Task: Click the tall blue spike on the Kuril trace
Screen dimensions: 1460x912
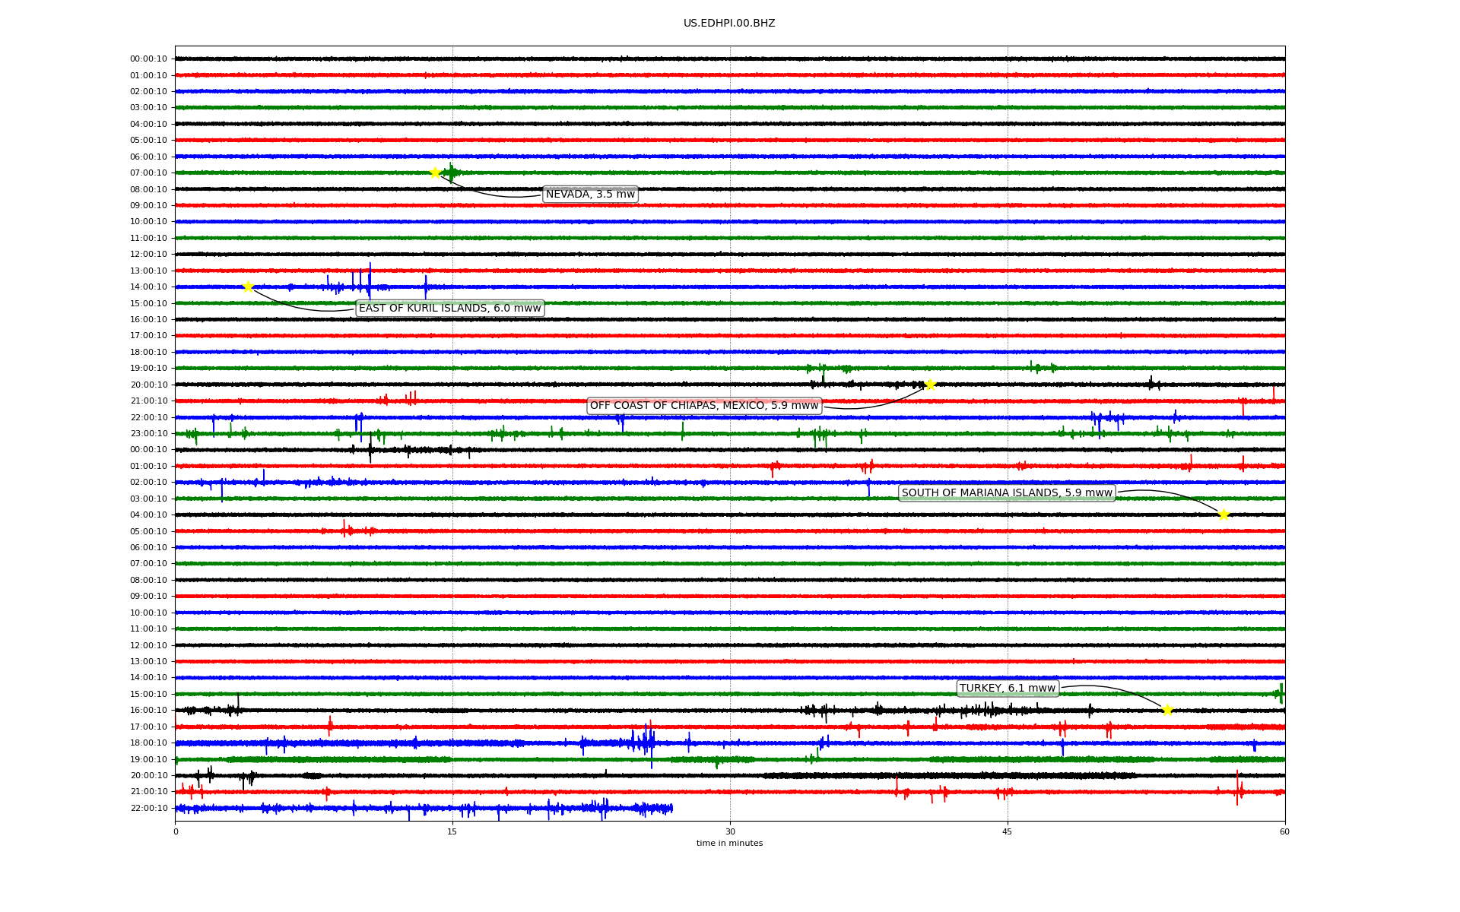Action: tap(370, 281)
